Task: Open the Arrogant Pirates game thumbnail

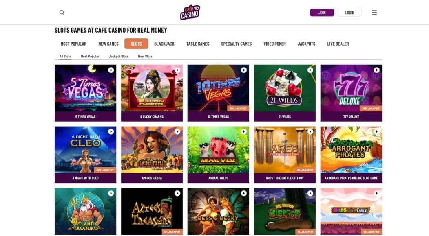Action: (x=351, y=150)
